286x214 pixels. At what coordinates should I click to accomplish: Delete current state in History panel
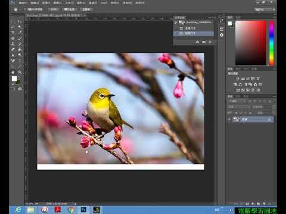[210, 42]
